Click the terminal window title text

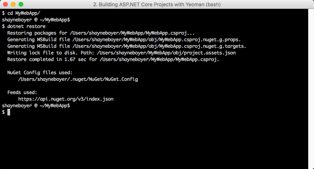tap(157, 4)
